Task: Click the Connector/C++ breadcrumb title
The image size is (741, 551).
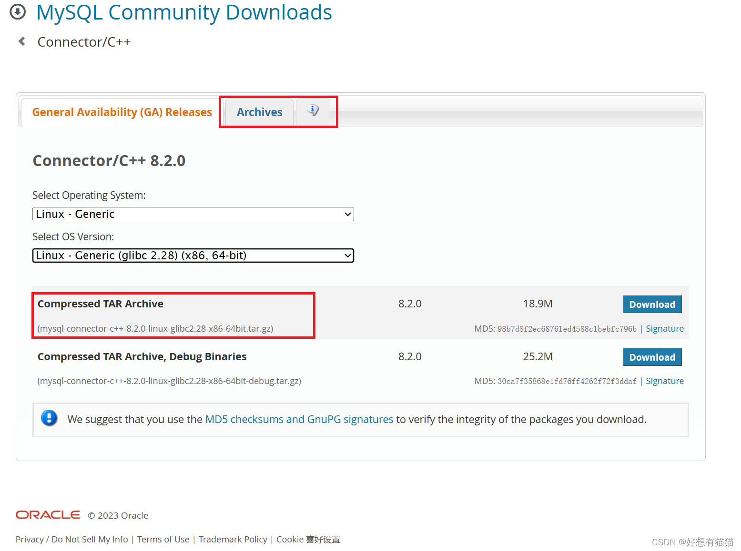Action: coord(84,42)
